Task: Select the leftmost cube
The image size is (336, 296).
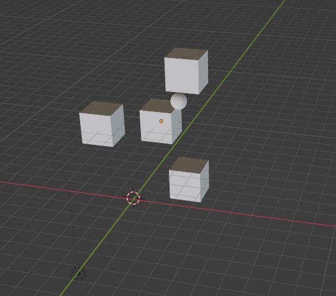Action: point(102,124)
